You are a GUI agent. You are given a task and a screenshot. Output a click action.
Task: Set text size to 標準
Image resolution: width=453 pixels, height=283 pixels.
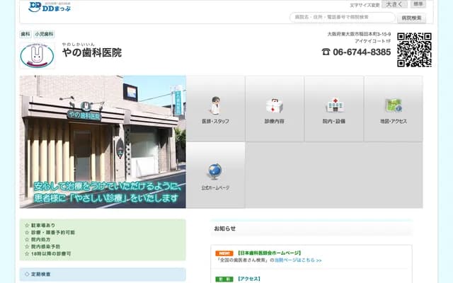tap(418, 5)
